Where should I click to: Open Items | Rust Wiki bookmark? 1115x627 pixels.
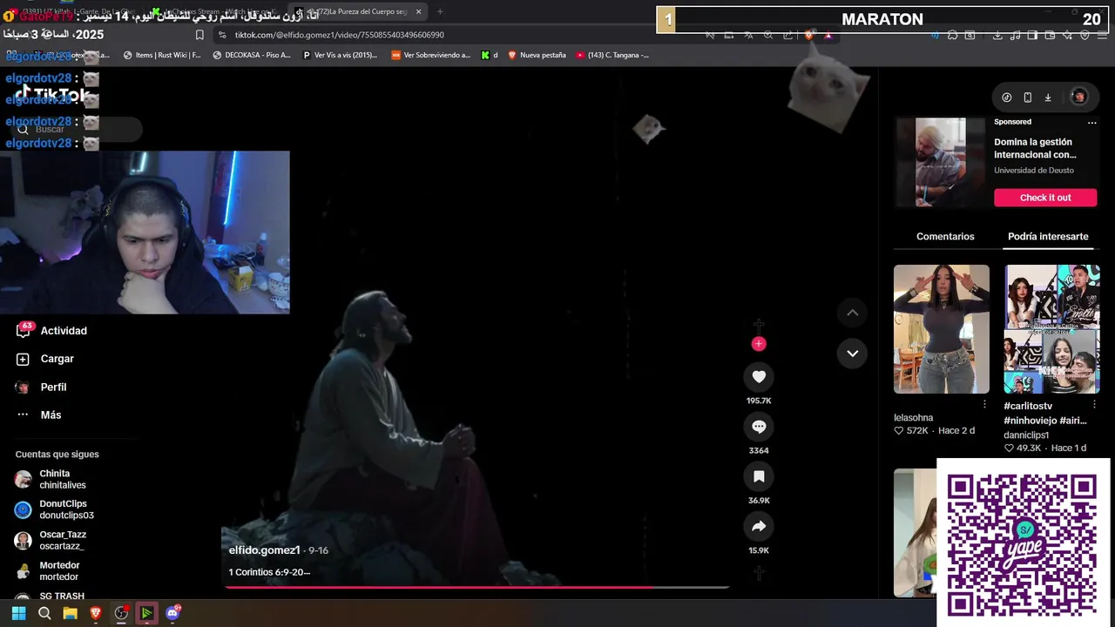click(162, 55)
